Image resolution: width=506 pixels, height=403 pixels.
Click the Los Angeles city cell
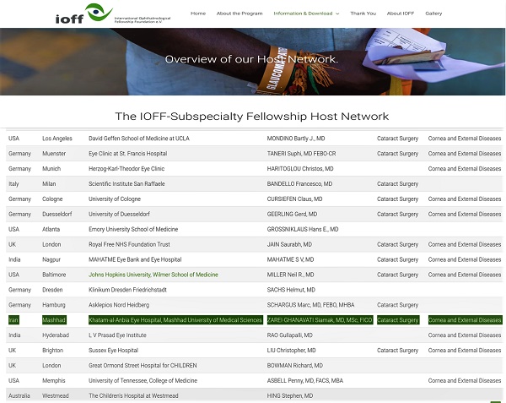coord(57,139)
